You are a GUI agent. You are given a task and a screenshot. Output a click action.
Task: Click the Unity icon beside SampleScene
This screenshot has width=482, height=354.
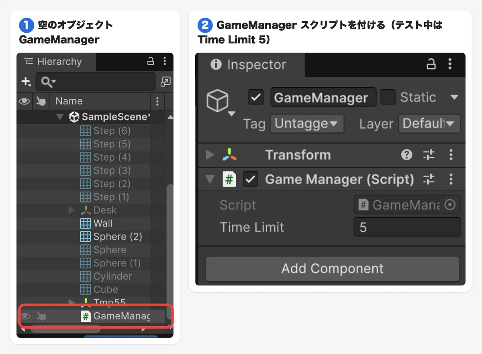[74, 117]
